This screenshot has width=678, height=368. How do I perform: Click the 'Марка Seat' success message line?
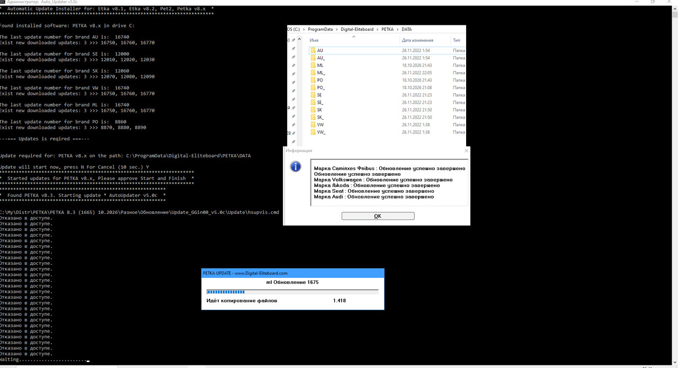coord(373,191)
